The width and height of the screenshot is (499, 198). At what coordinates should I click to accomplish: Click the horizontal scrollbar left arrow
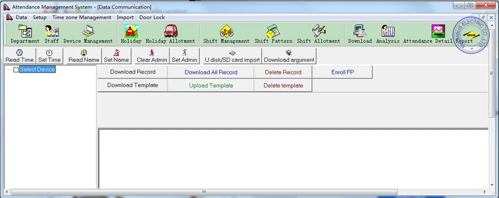6,192
